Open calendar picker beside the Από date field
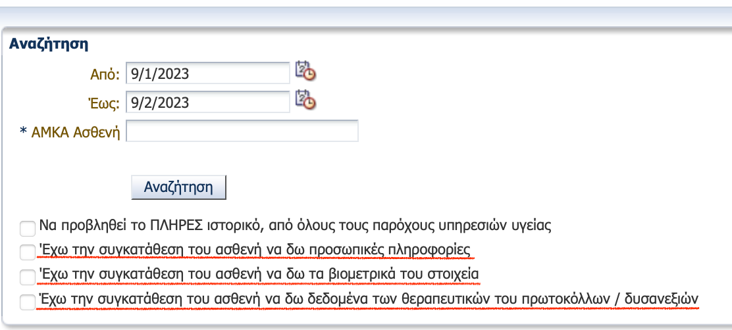The image size is (732, 330). 306,70
